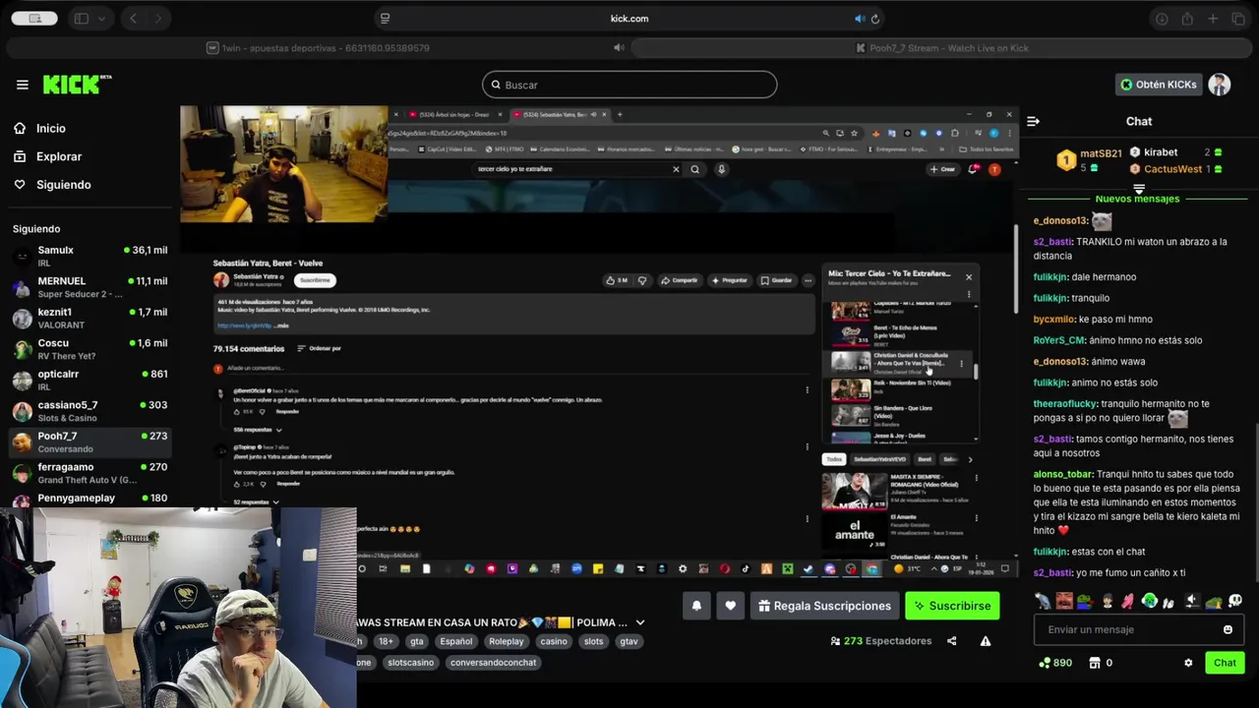Expand the gifter leaderboard in chat
1259x708 pixels.
click(1139, 188)
